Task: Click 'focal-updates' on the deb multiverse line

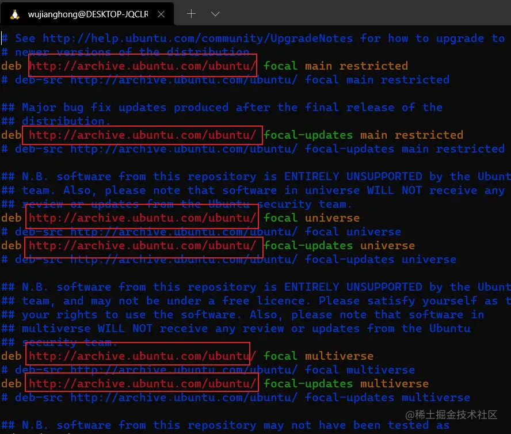Action: (308, 384)
